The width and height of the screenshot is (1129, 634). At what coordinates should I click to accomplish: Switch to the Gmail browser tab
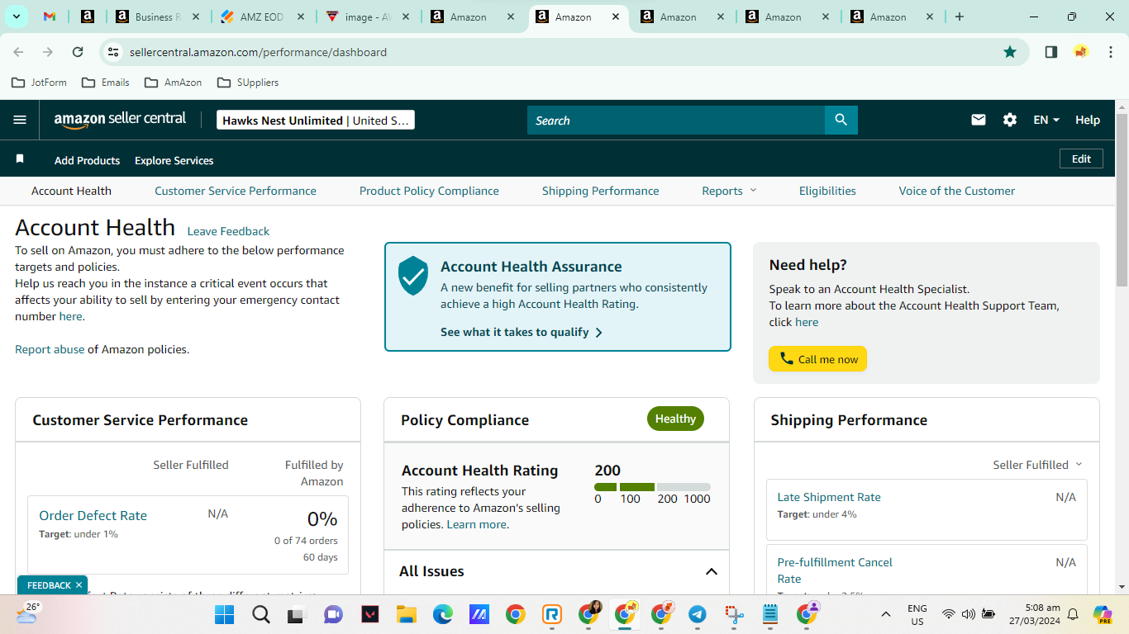[50, 17]
